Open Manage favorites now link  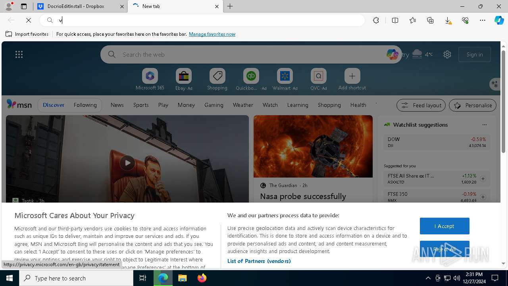click(x=212, y=34)
